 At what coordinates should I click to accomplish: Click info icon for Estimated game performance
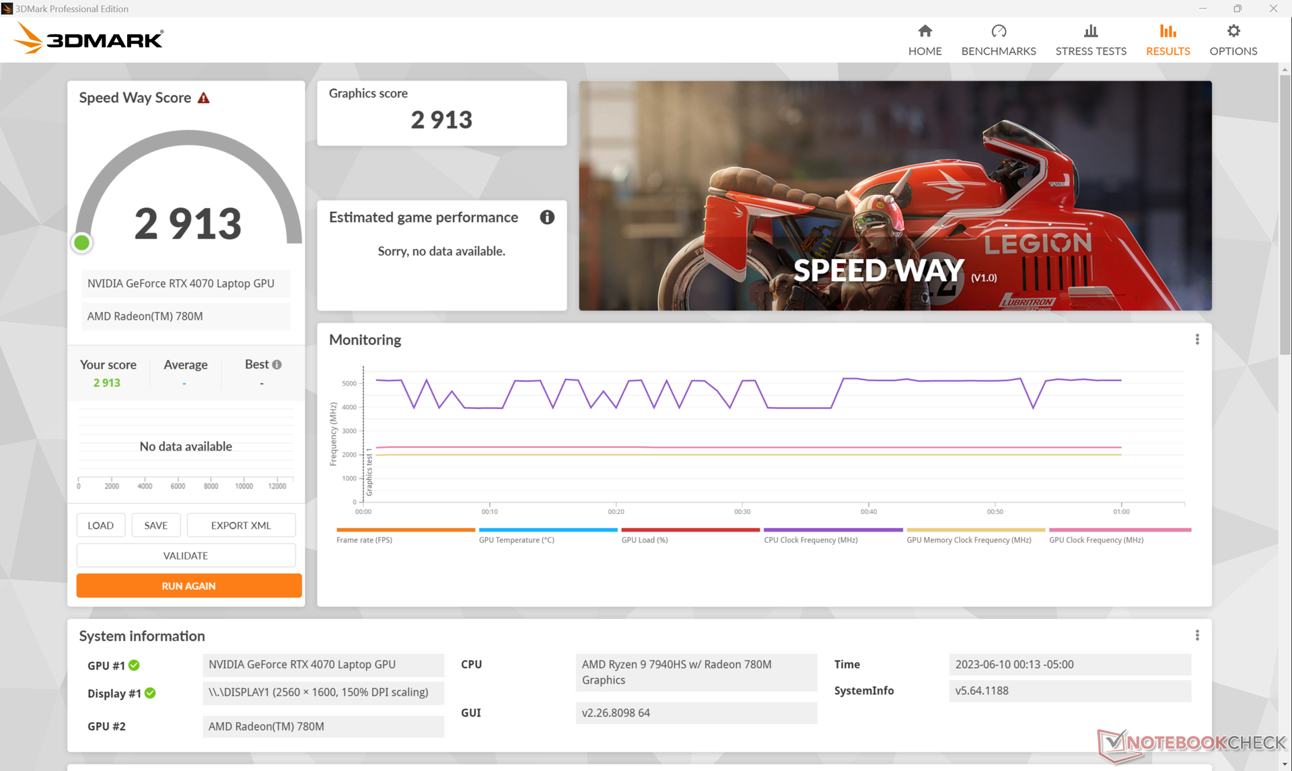(546, 217)
